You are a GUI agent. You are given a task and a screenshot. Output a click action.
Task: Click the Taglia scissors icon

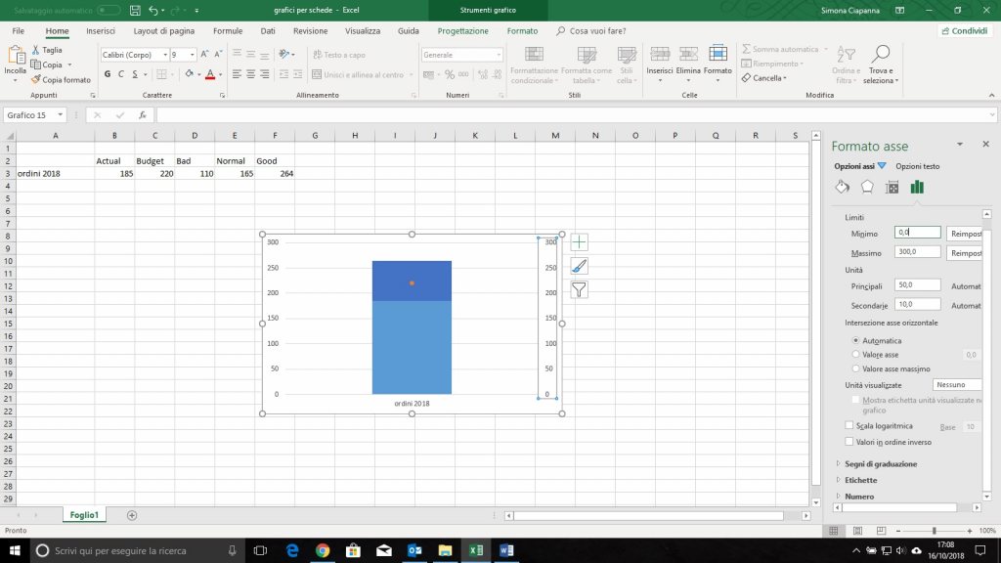coord(36,49)
